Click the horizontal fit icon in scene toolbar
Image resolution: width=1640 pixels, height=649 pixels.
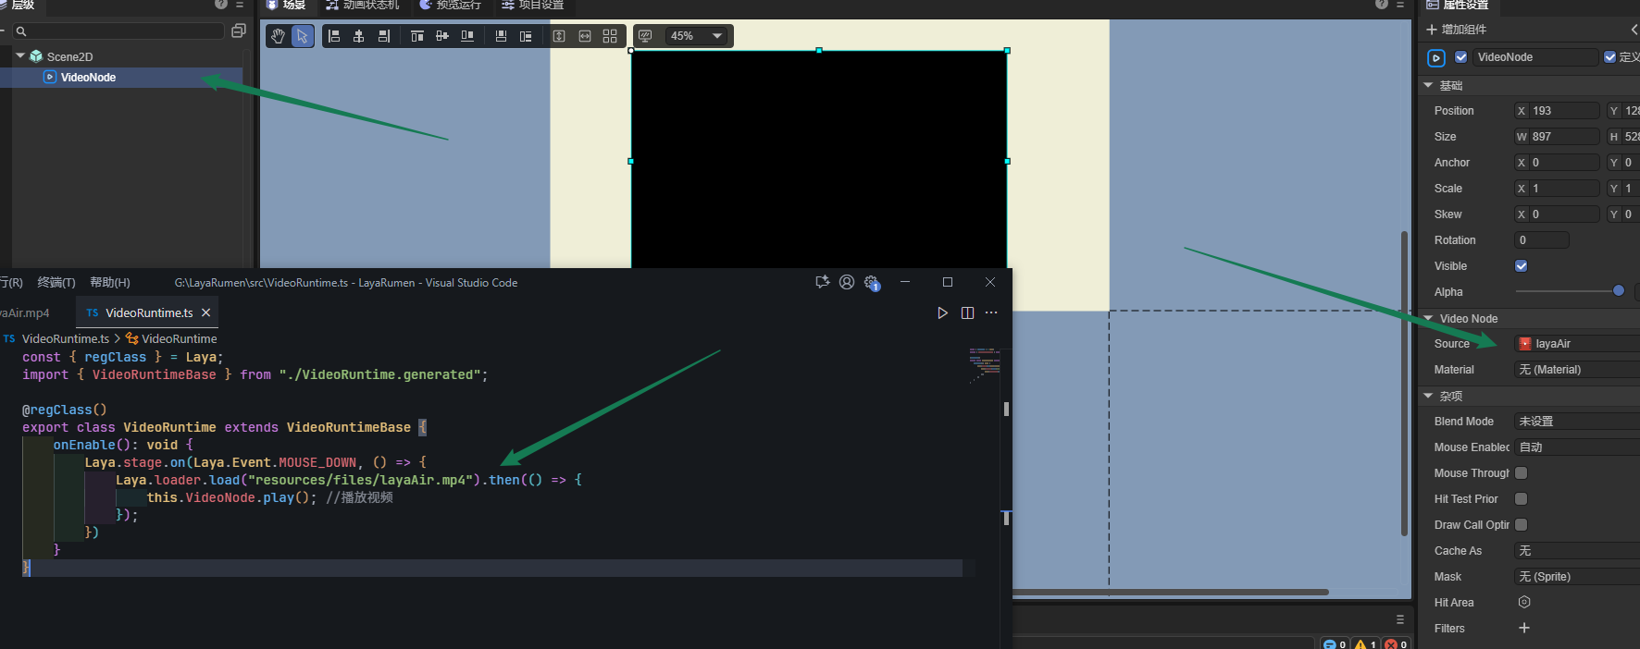[585, 36]
